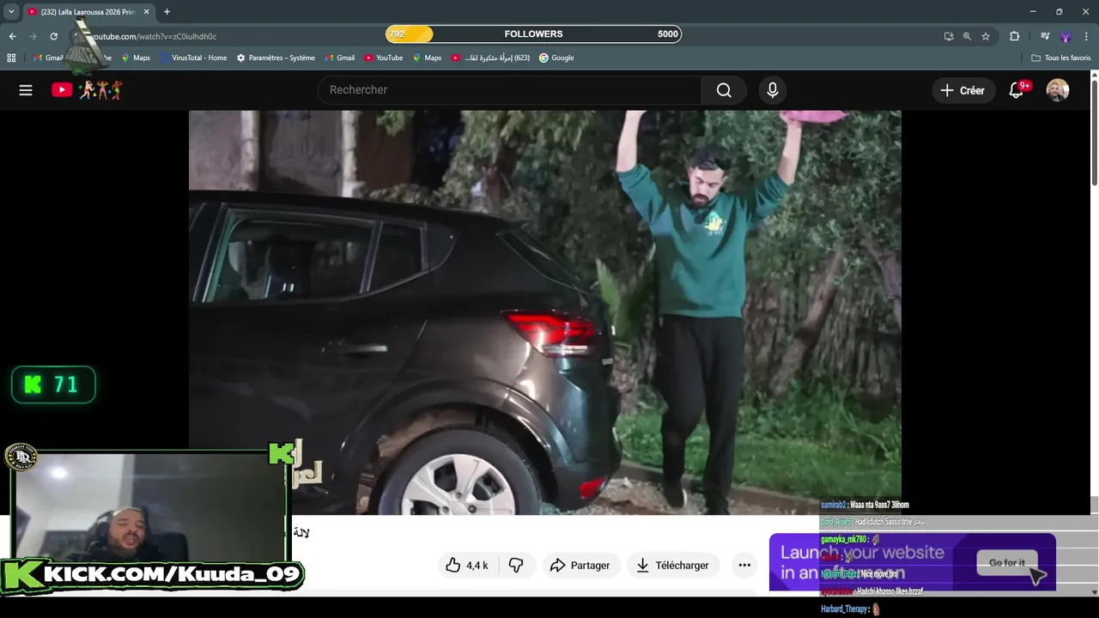The width and height of the screenshot is (1099, 618).
Task: Focus the Rechercher search field
Action: (x=510, y=90)
